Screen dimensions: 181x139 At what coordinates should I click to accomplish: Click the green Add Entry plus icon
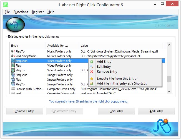point(92,62)
